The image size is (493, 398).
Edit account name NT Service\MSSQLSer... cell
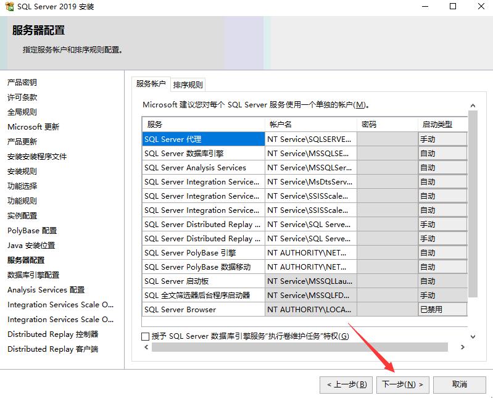(x=311, y=168)
